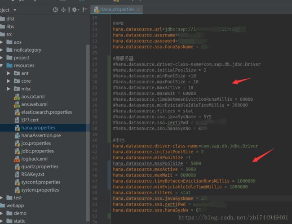Click the Project tree vertical scrollbar
Screen dimensions: 292x224
[x=88, y=132]
